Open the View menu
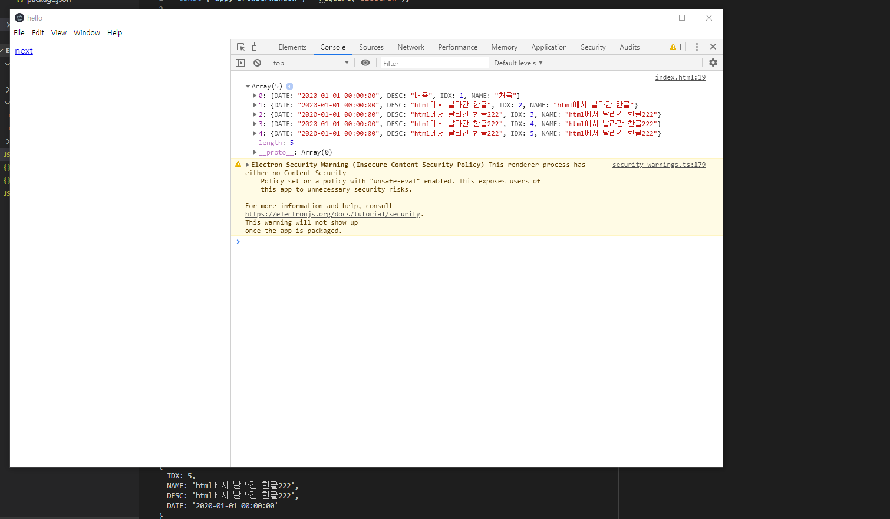This screenshot has height=519, width=890. [x=59, y=33]
